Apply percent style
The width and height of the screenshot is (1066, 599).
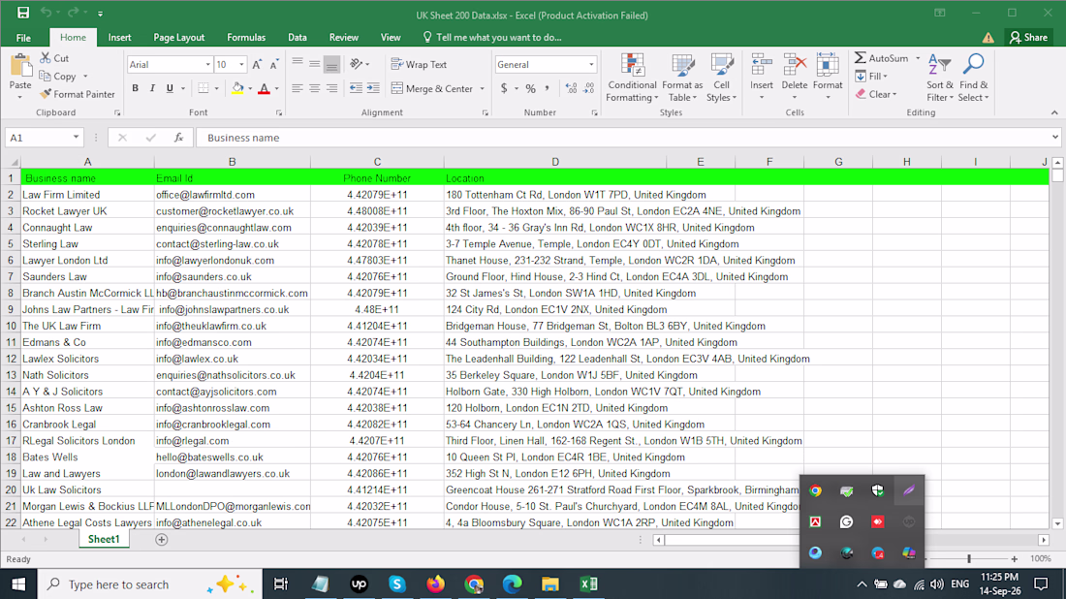coord(530,88)
